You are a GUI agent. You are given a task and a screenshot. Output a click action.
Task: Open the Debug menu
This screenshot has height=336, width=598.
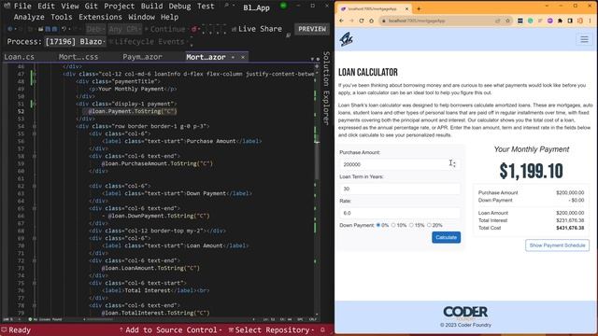(x=179, y=7)
